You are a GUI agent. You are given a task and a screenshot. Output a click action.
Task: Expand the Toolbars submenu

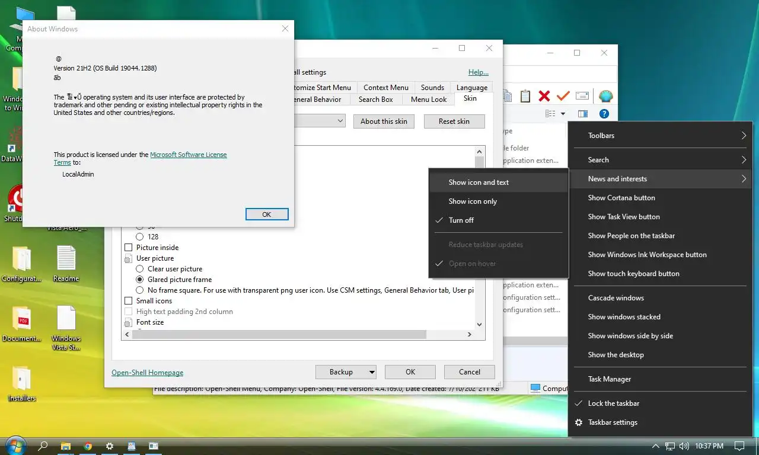pyautogui.click(x=660, y=136)
